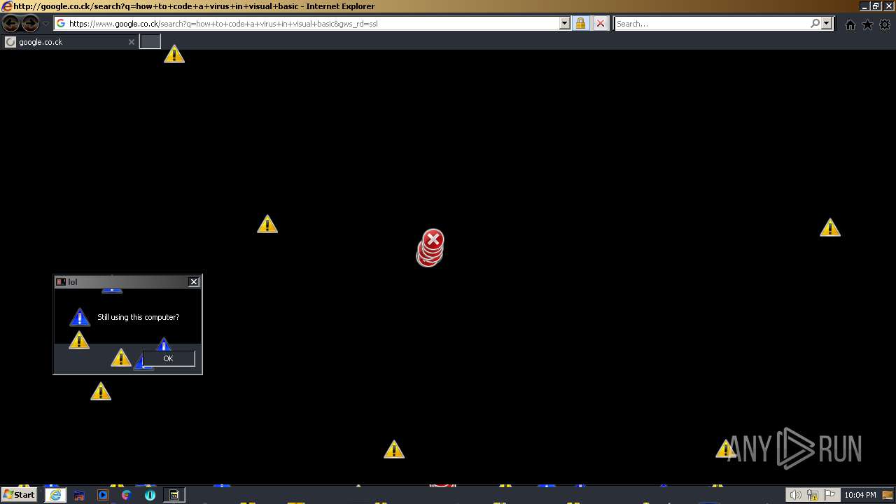Open the search provider dropdown arrow
896x504 pixels.
click(x=826, y=24)
